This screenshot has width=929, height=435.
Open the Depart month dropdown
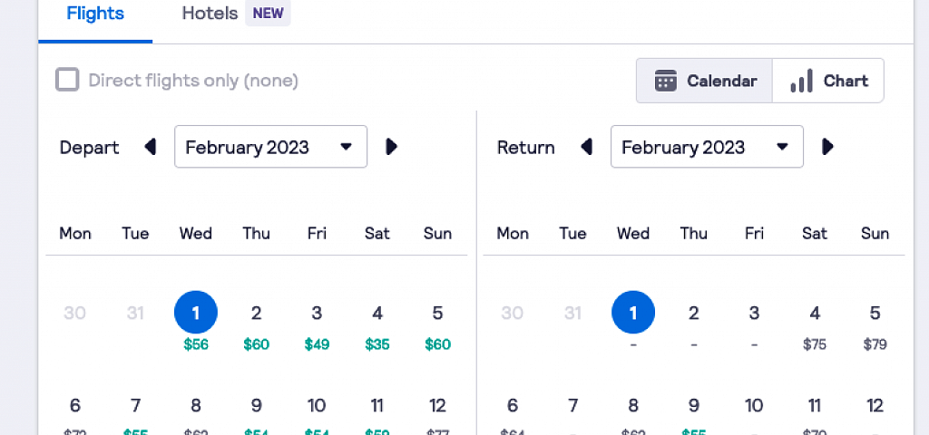(270, 147)
